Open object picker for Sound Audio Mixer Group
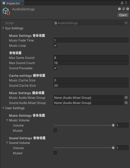The height and width of the screenshot is (168, 130). click(126, 103)
